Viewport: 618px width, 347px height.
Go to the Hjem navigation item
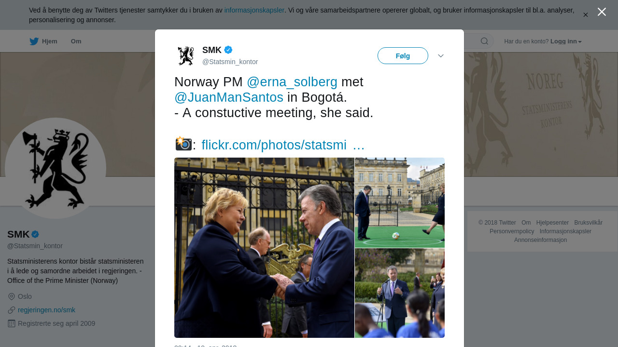49,41
